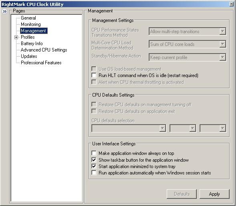The image size is (236, 206).
Task: Open the CPU Performance States Transitions Method dropdown
Action: click(x=188, y=31)
